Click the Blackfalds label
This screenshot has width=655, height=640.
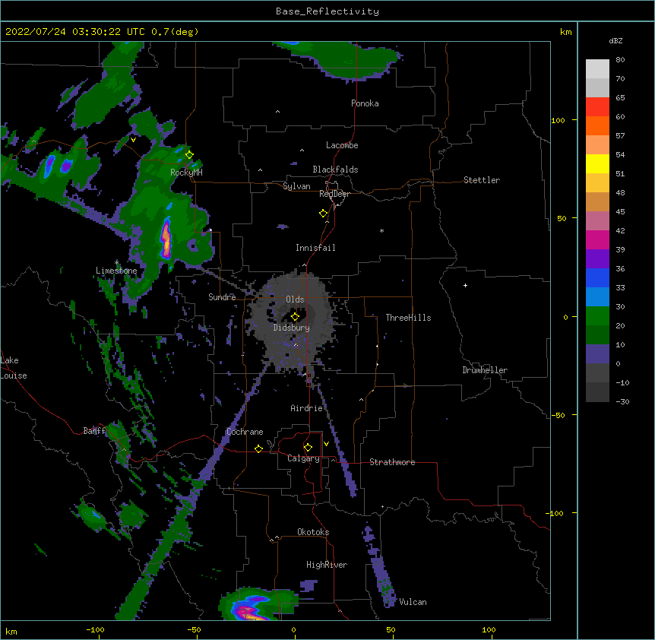[335, 170]
